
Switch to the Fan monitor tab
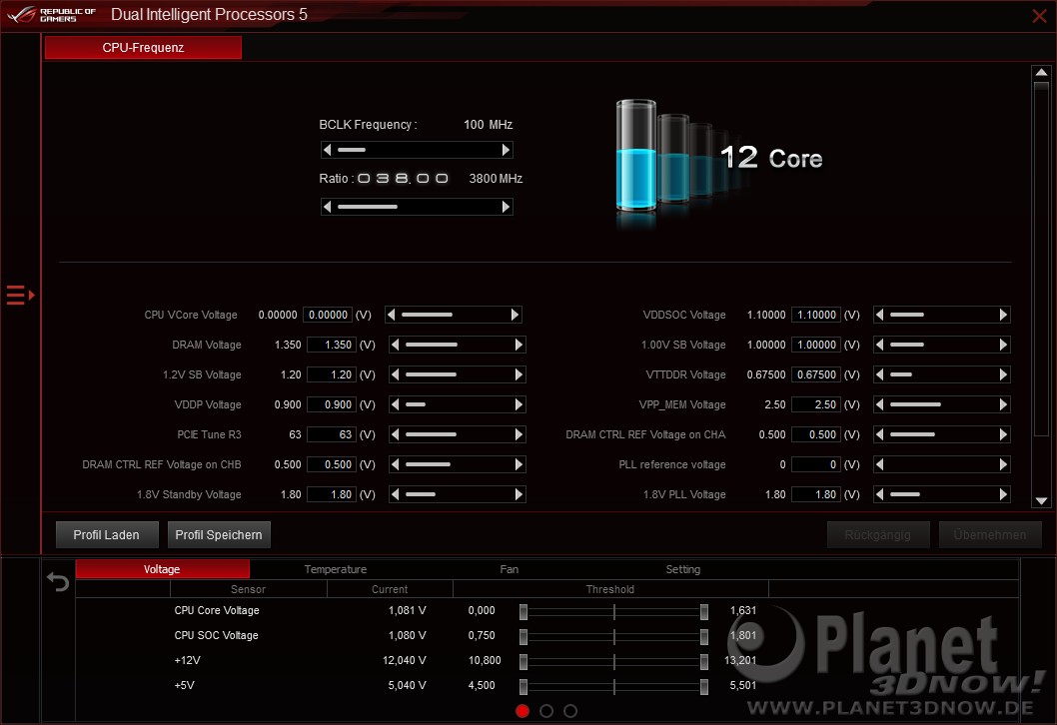[x=509, y=569]
